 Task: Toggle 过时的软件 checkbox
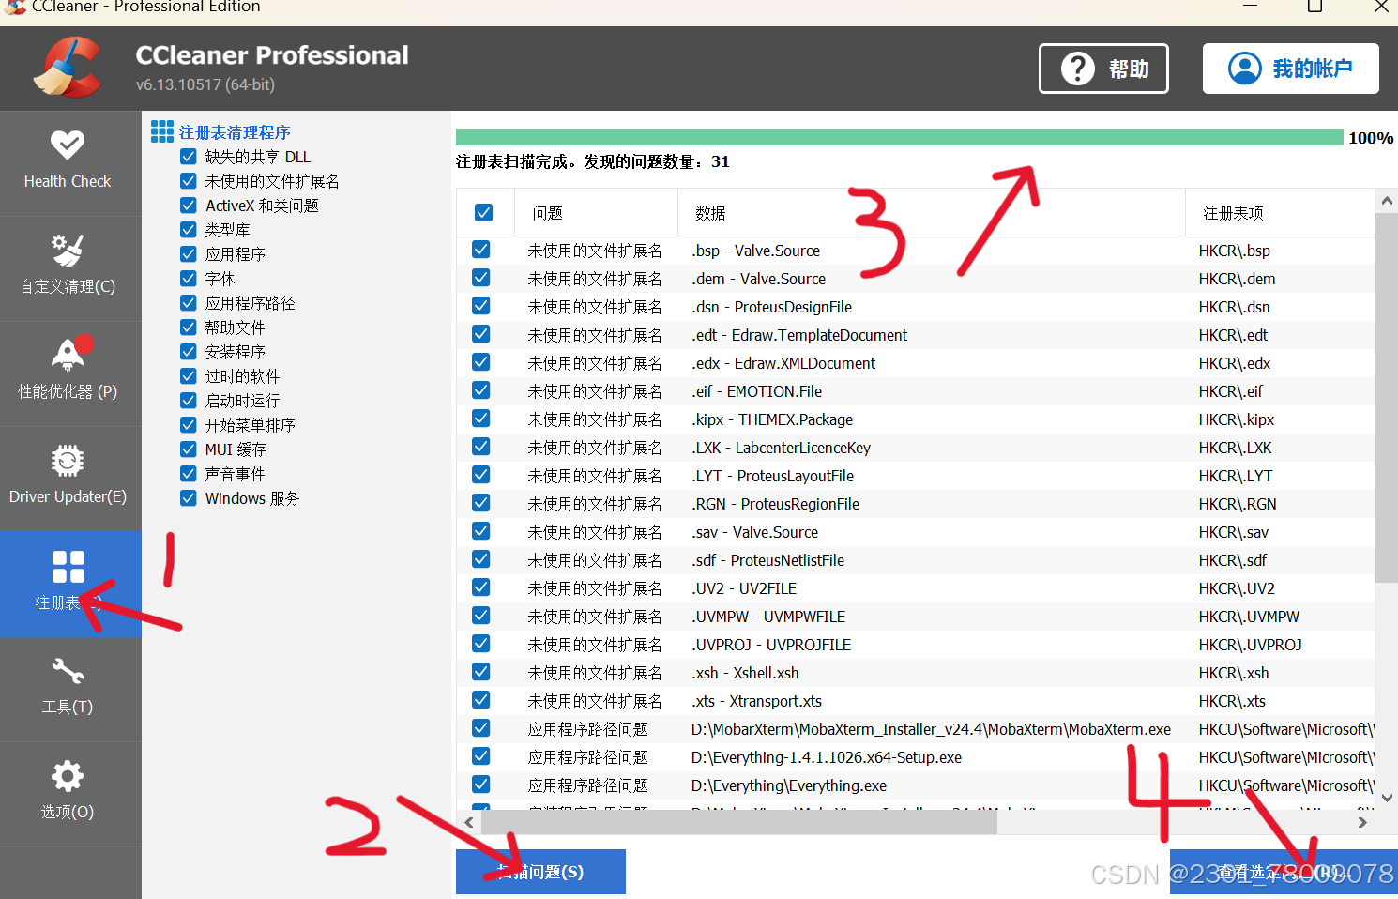pyautogui.click(x=189, y=376)
